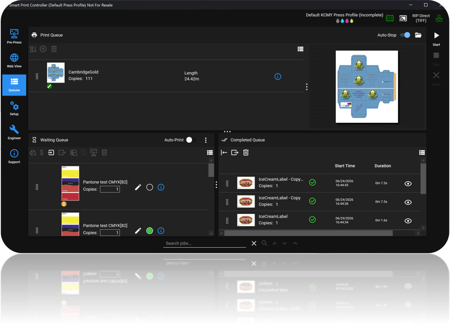Open the Setup page
Image resolution: width=450 pixels, height=324 pixels.
[14, 108]
